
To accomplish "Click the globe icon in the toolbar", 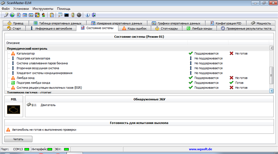I will [x=12, y=15].
